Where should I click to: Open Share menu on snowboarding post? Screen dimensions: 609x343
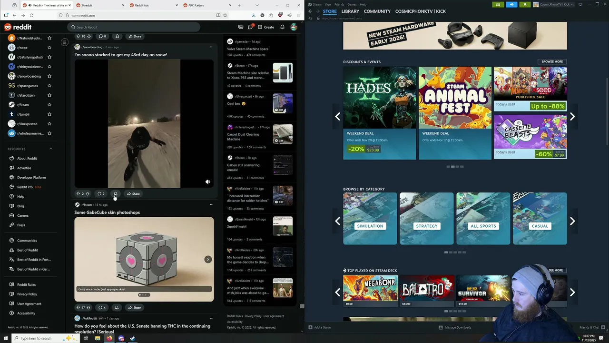[x=133, y=194]
